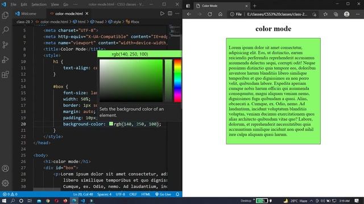Adjust the hue strip in color picker

[177, 80]
